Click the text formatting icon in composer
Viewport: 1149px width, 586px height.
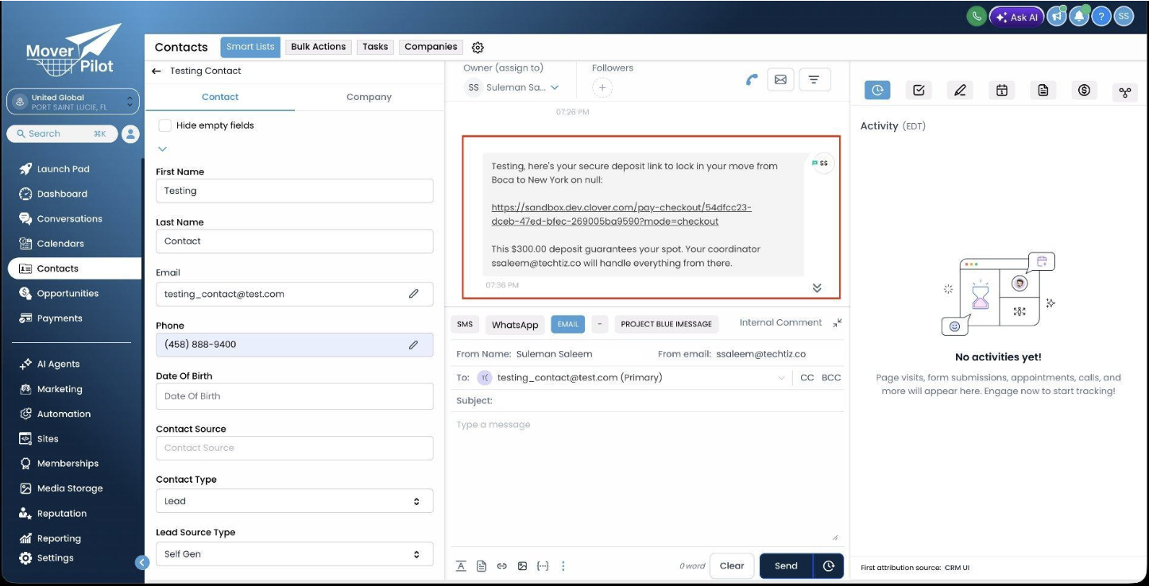[x=461, y=566]
